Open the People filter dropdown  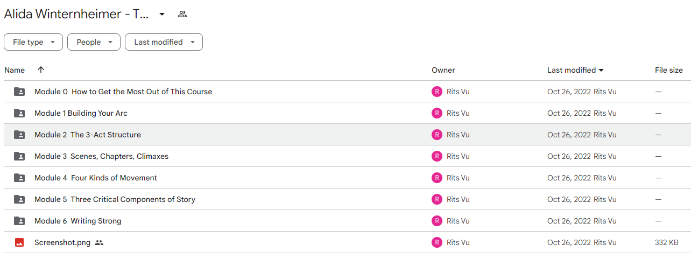(94, 42)
